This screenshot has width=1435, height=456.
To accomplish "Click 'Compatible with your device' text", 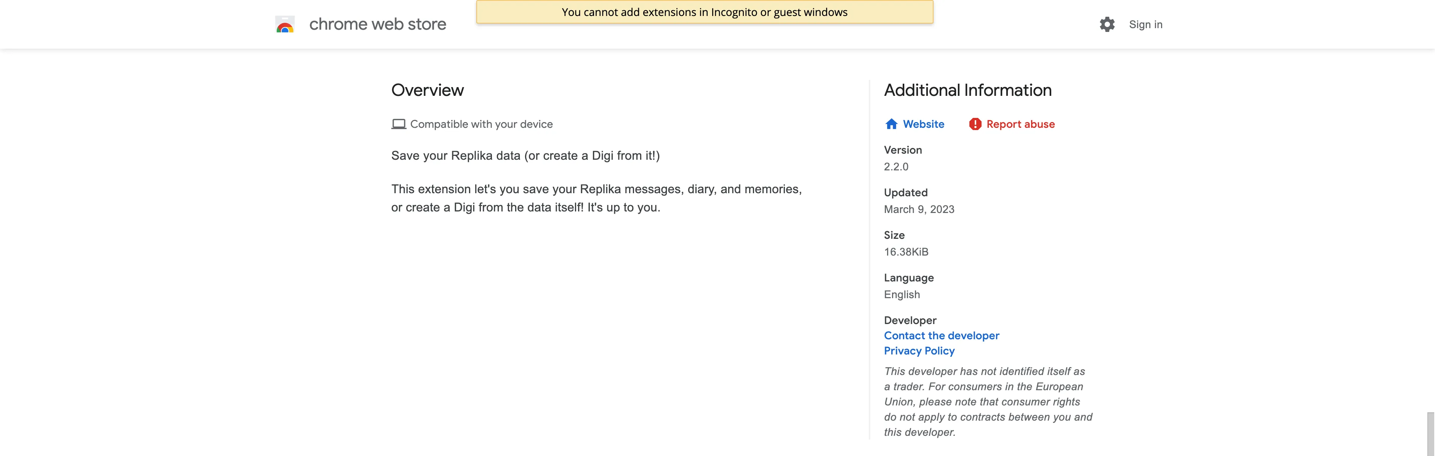I will pyautogui.click(x=481, y=124).
